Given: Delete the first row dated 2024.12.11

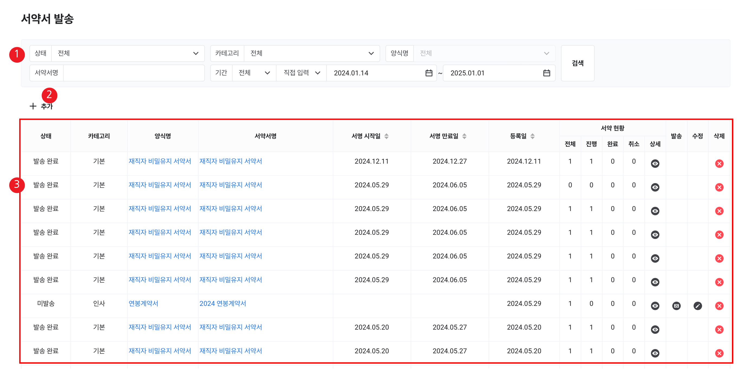Looking at the screenshot, I should [719, 163].
